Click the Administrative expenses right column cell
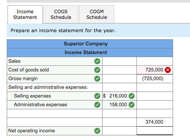The image size is (190, 138). point(155,105)
